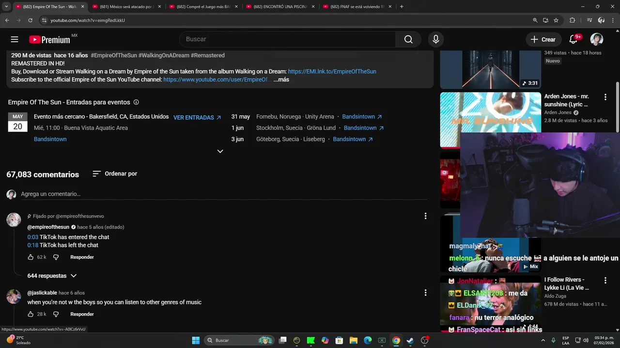Click the address bar URL
The width and height of the screenshot is (620, 348).
pos(88,20)
